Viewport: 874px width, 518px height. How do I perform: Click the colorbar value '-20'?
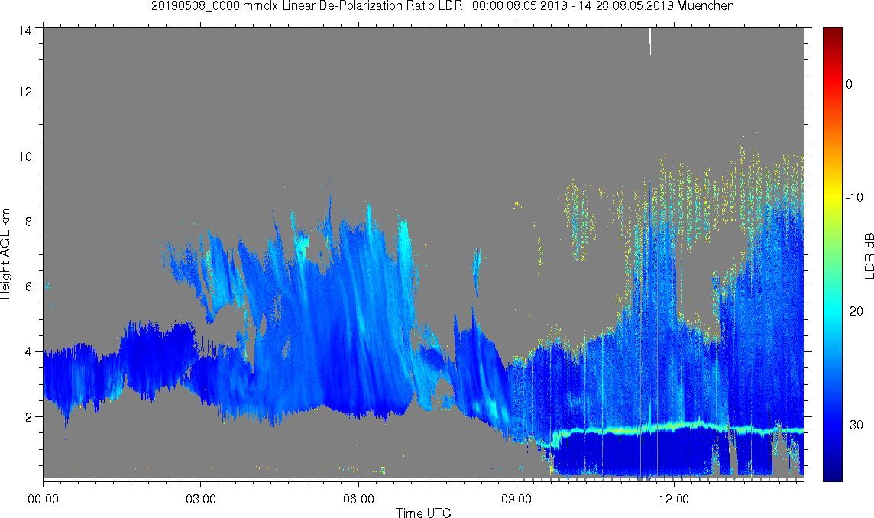[x=854, y=311]
